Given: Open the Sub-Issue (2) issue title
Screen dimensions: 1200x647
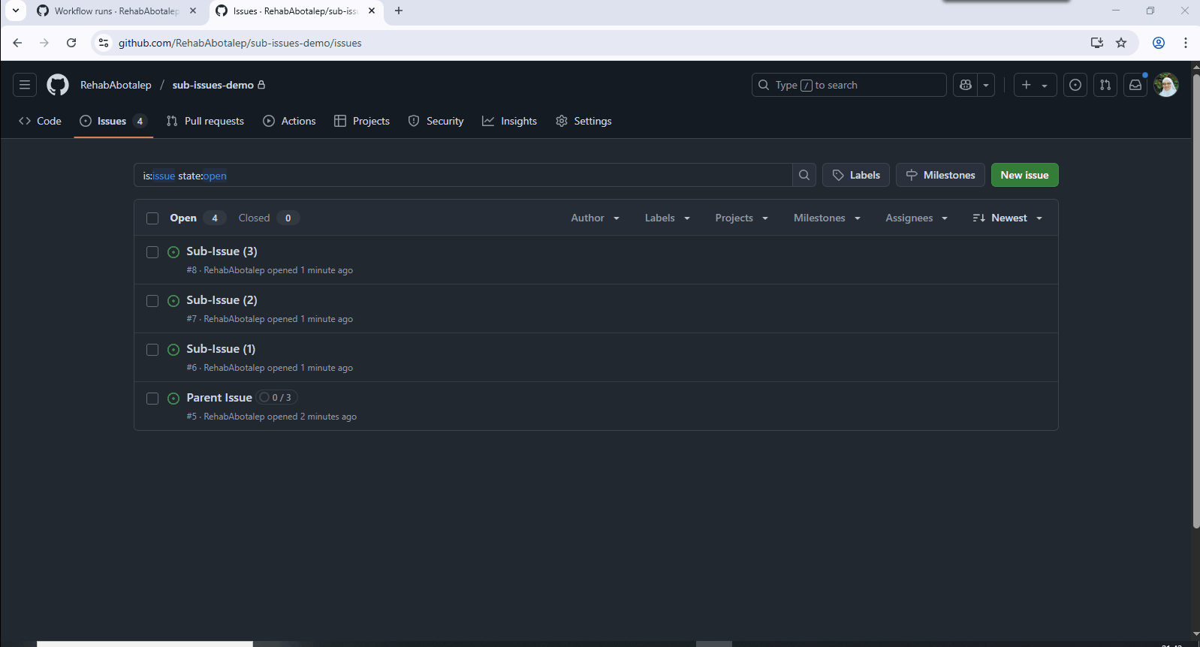Looking at the screenshot, I should [222, 299].
